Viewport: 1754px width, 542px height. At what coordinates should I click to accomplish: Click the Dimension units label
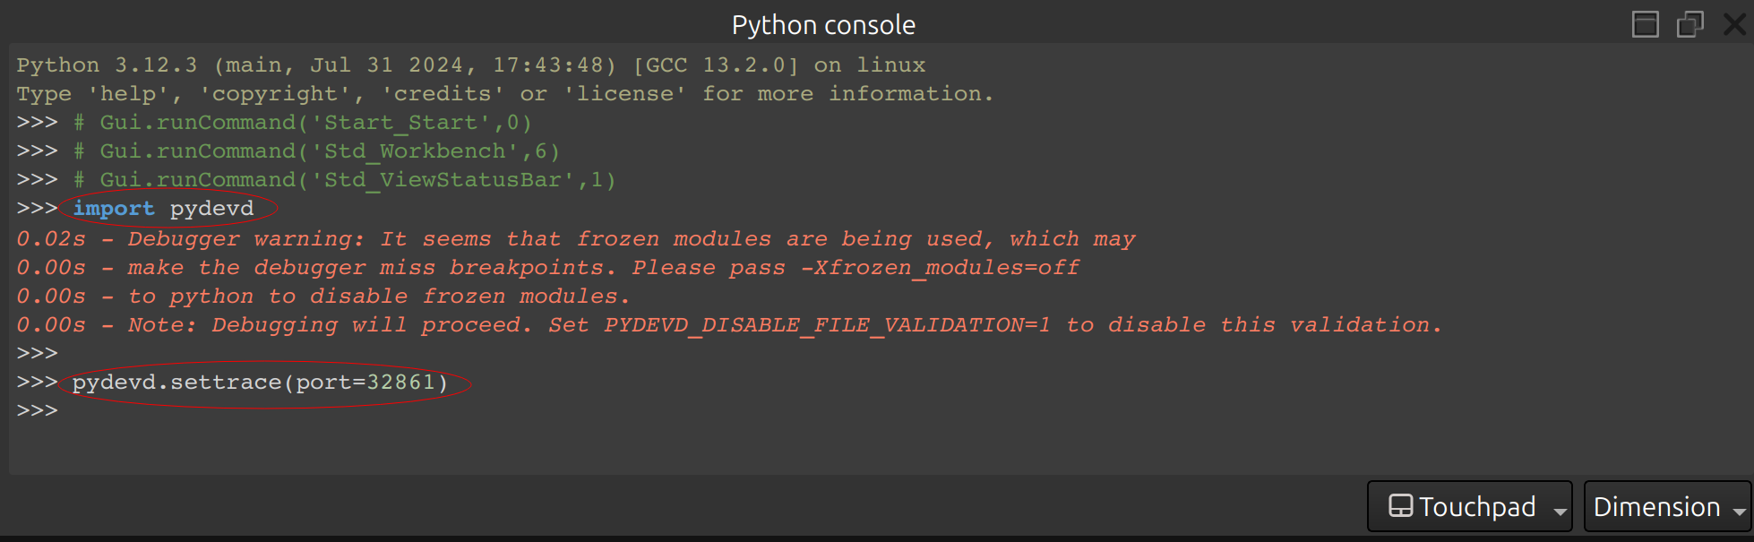click(1656, 507)
